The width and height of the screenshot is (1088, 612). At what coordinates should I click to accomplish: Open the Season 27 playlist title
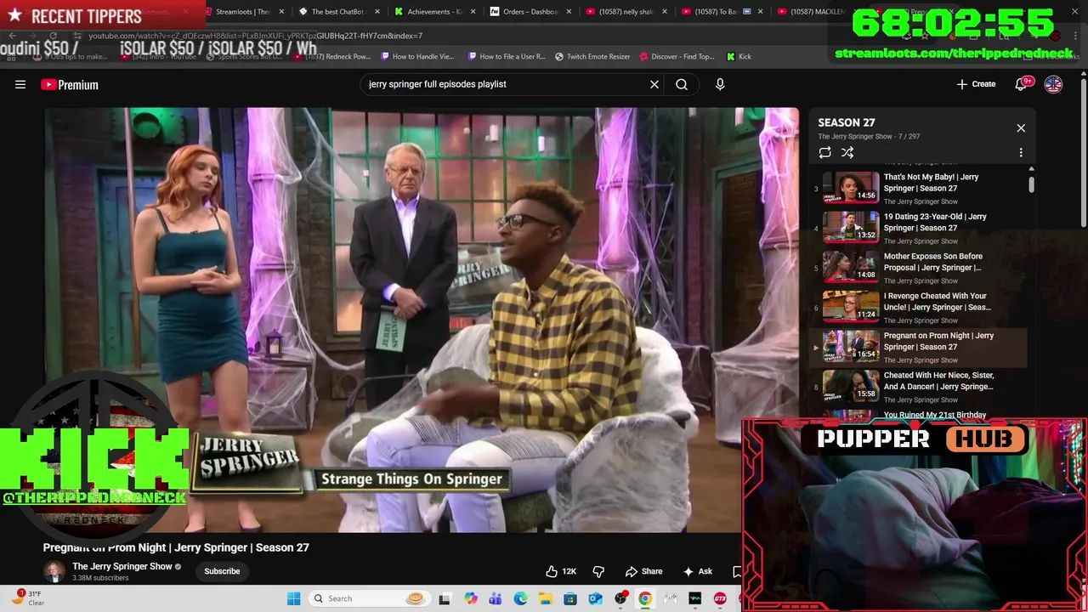click(847, 122)
